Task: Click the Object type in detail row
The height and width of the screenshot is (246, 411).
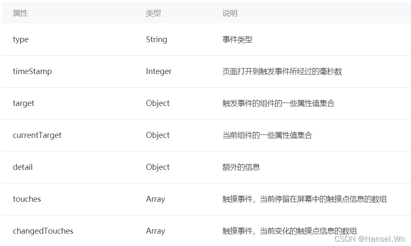Action: [158, 167]
